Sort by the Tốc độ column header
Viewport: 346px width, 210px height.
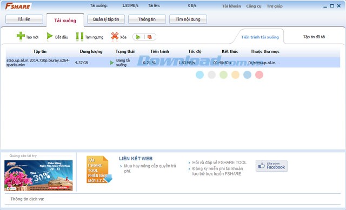pos(195,51)
